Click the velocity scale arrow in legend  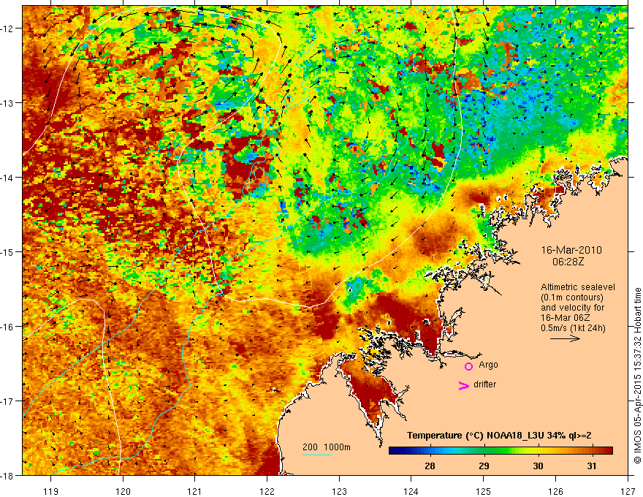pyautogui.click(x=565, y=338)
